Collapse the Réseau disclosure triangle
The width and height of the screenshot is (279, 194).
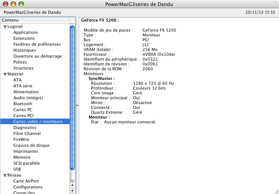pyautogui.click(x=5, y=175)
